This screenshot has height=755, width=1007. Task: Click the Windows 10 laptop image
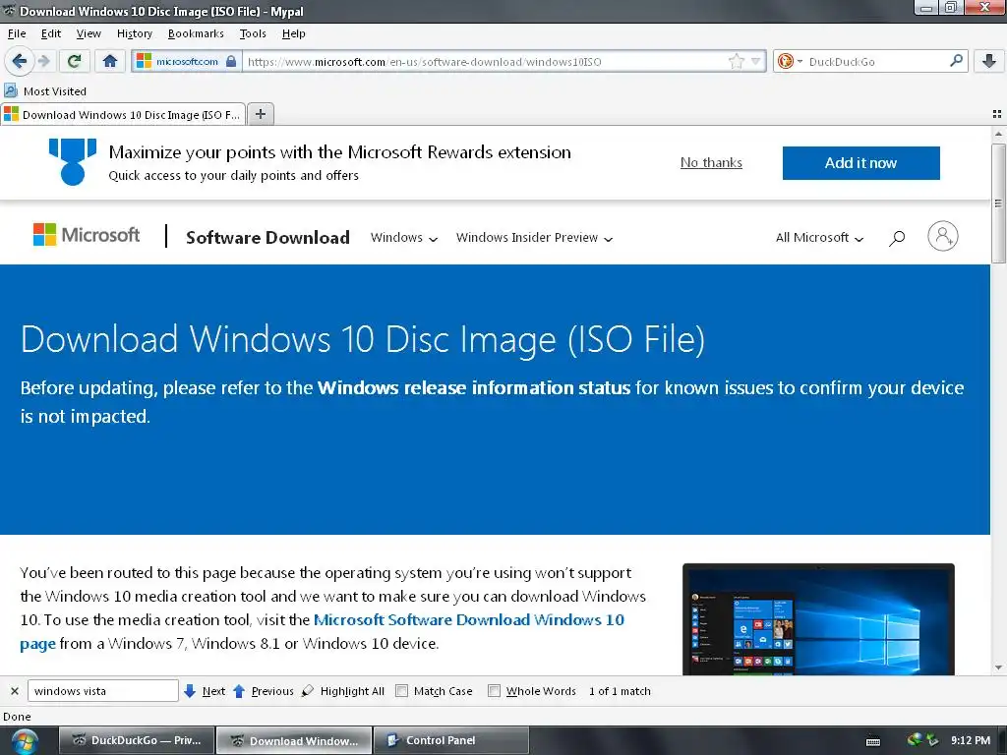(818, 619)
